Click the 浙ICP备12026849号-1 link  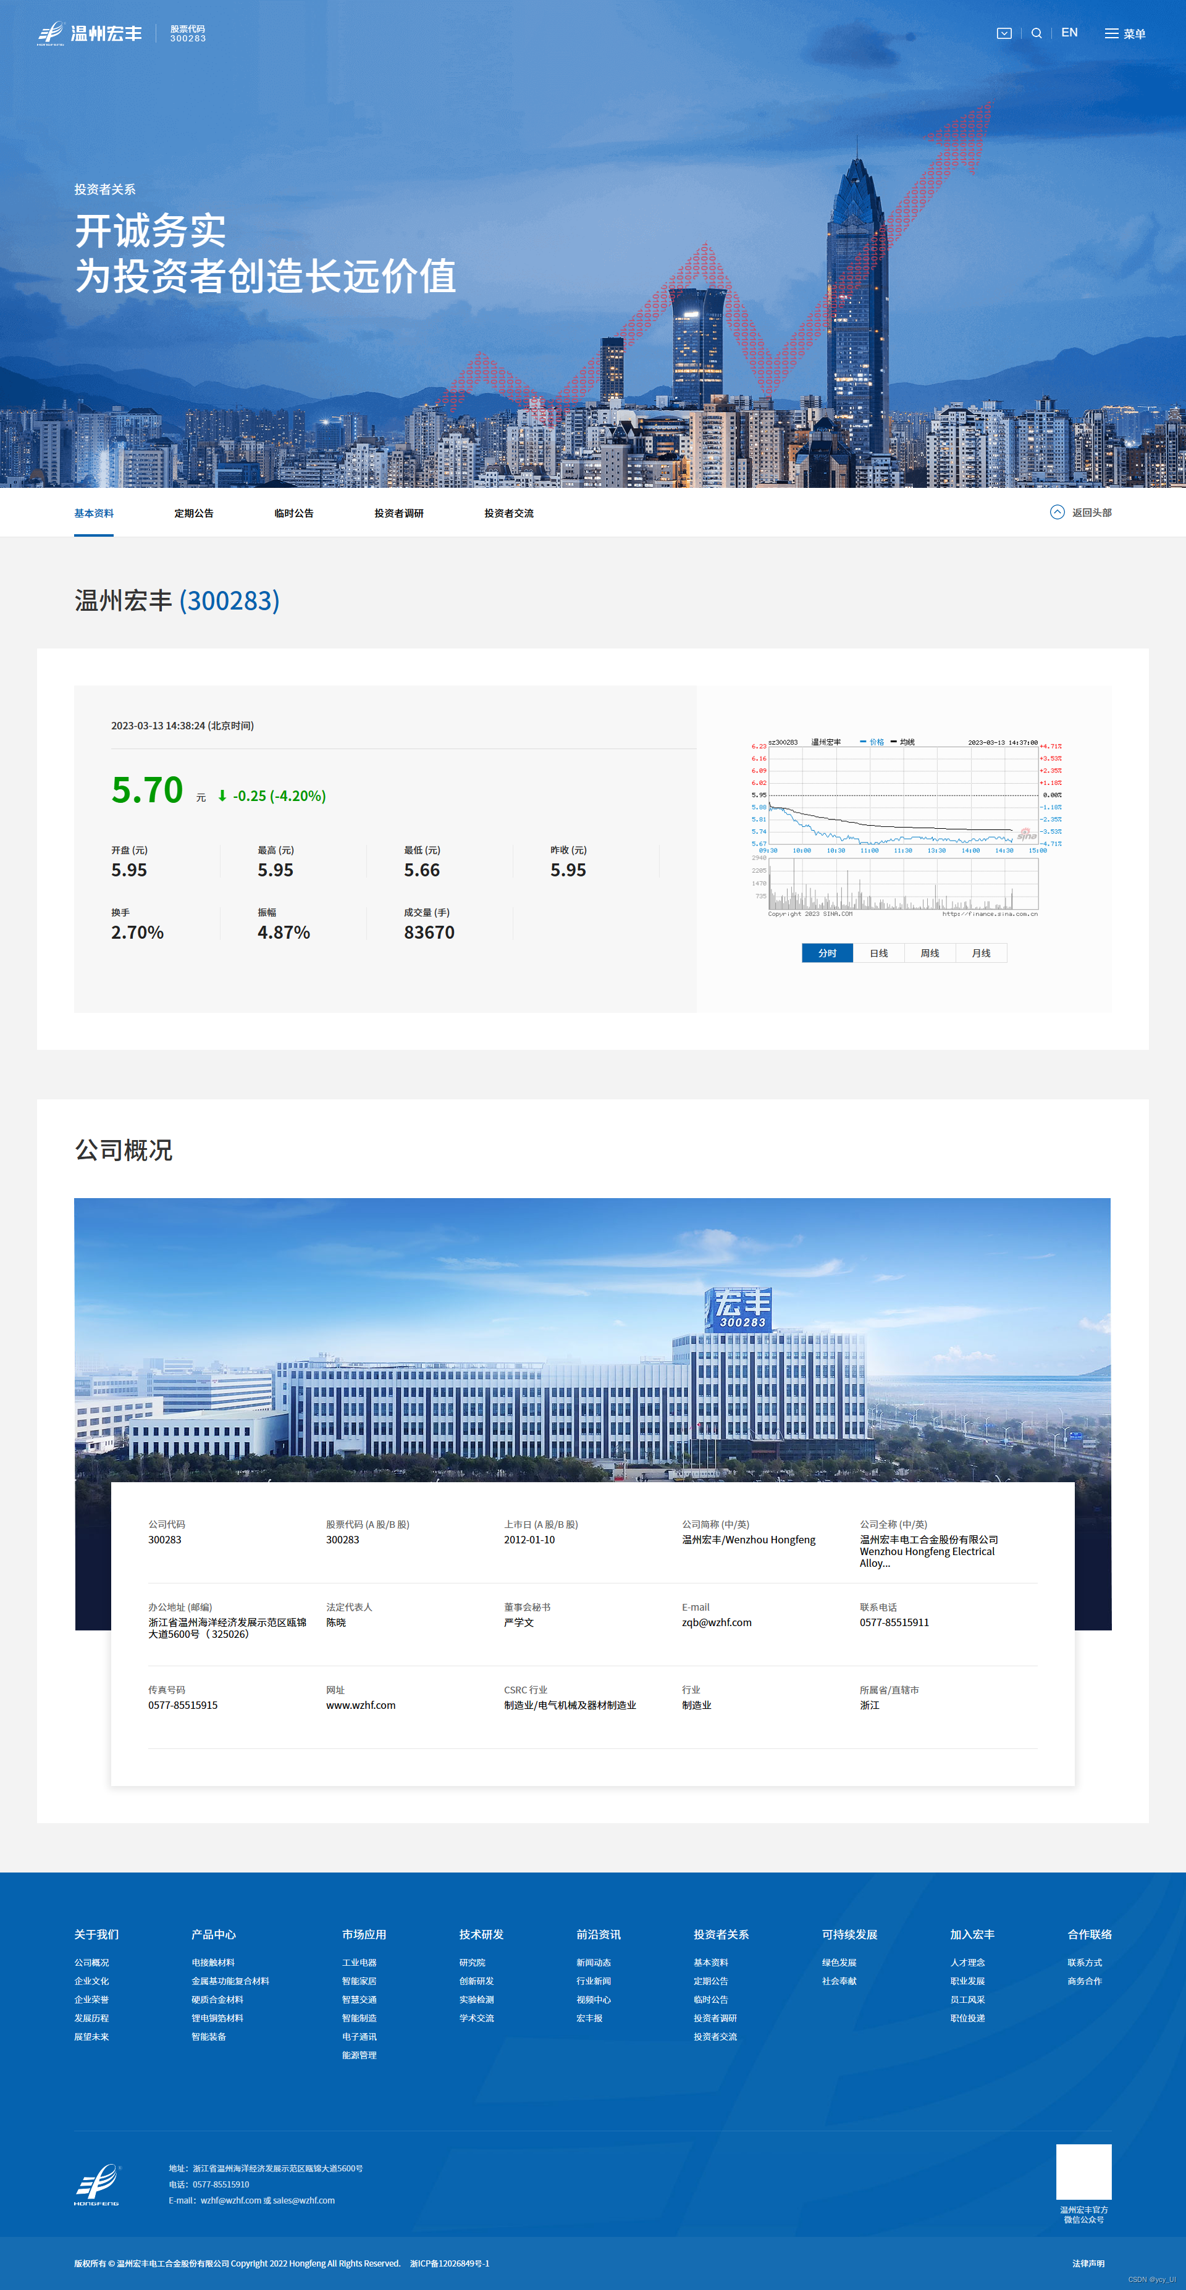point(450,2263)
